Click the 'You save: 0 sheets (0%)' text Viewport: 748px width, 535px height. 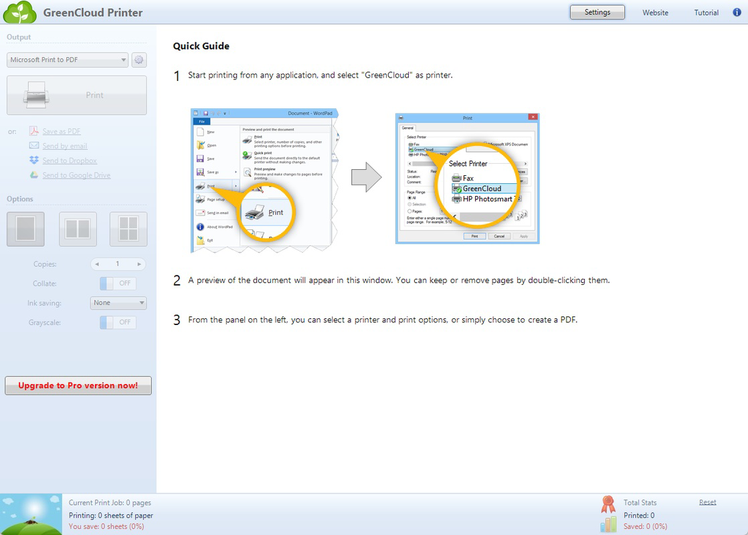tap(106, 526)
